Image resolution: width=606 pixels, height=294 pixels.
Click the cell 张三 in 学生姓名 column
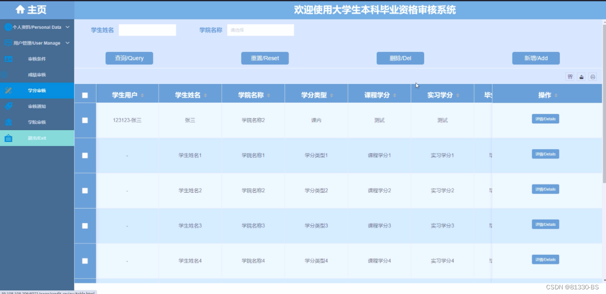[x=190, y=120]
